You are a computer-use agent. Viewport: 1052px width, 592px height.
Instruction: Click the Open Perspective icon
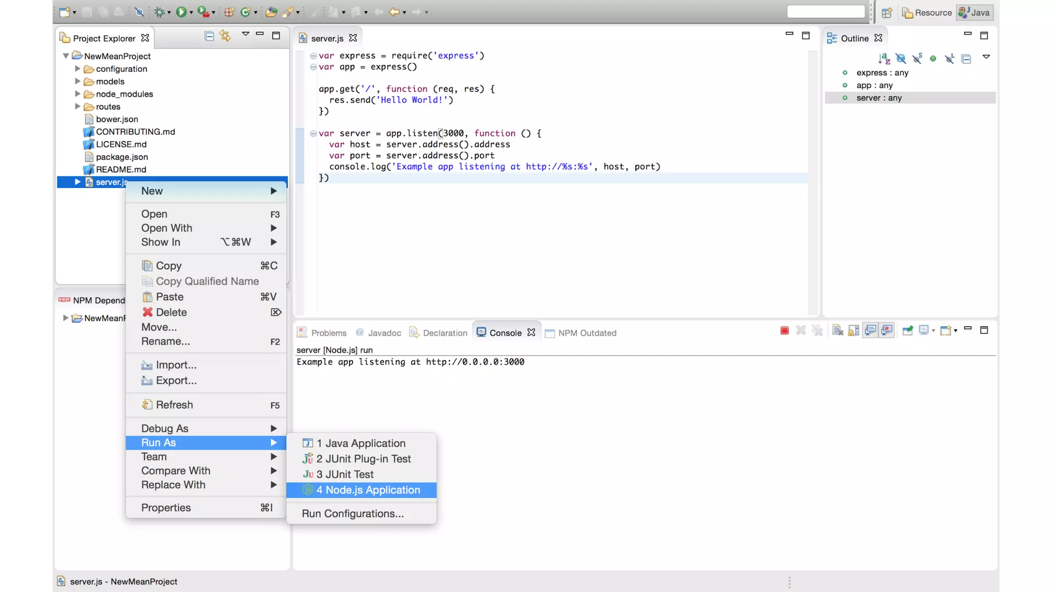coord(887,13)
